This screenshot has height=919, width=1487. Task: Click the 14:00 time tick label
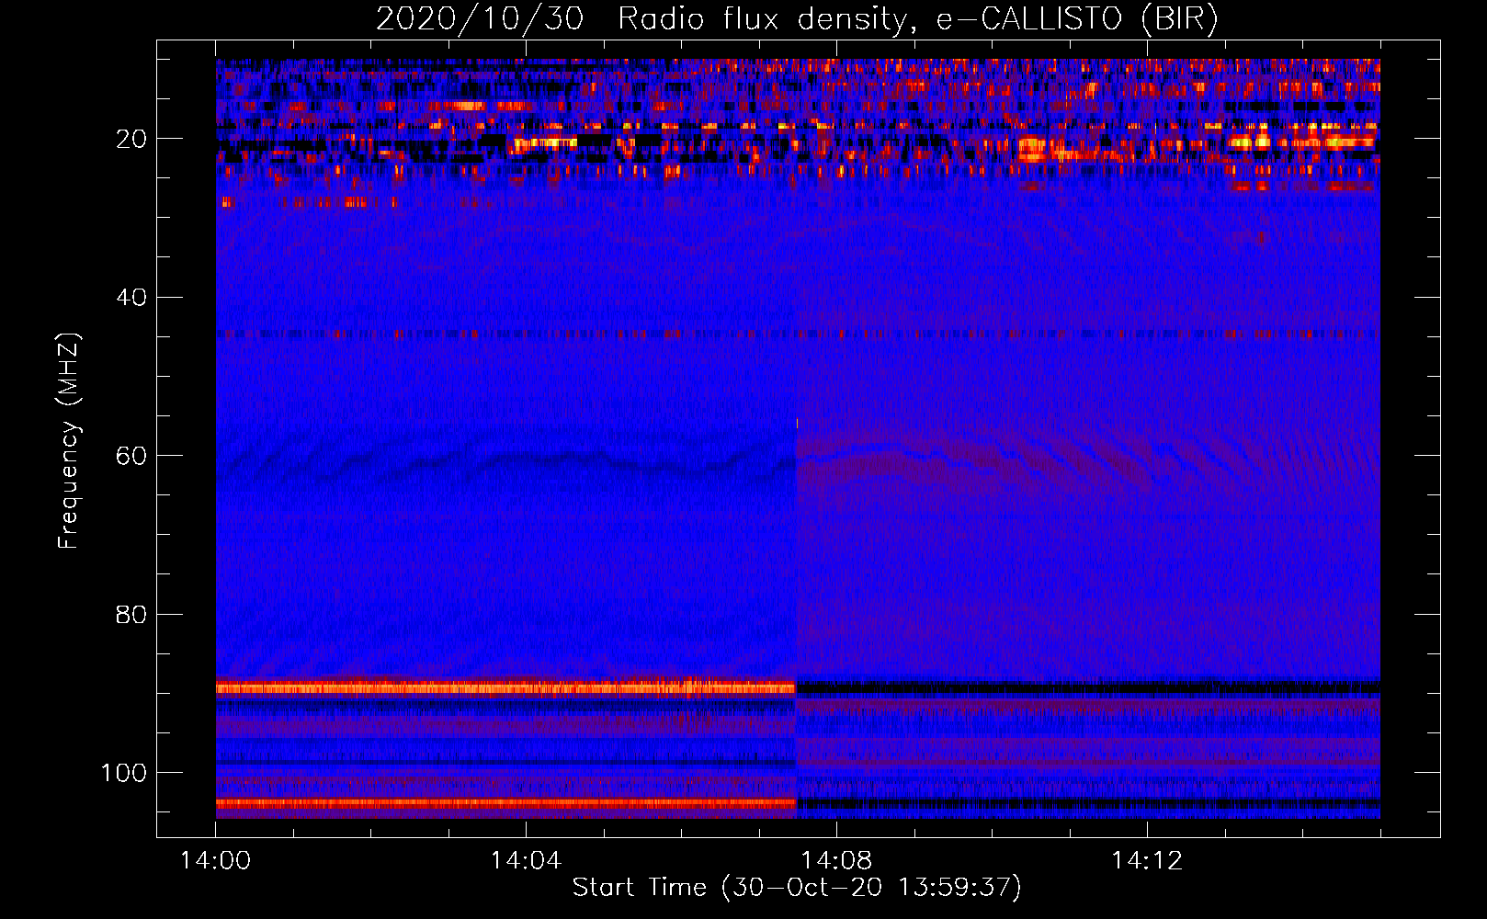(x=215, y=860)
